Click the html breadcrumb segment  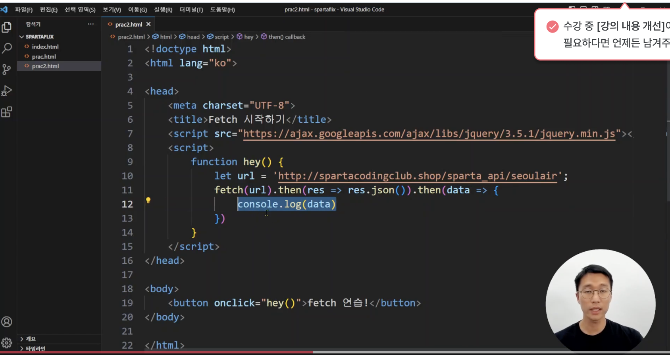[x=166, y=37]
